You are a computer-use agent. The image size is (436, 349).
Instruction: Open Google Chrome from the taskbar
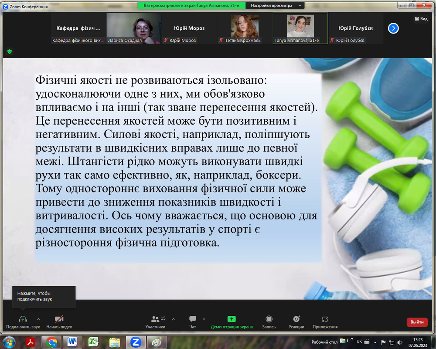[51, 342]
